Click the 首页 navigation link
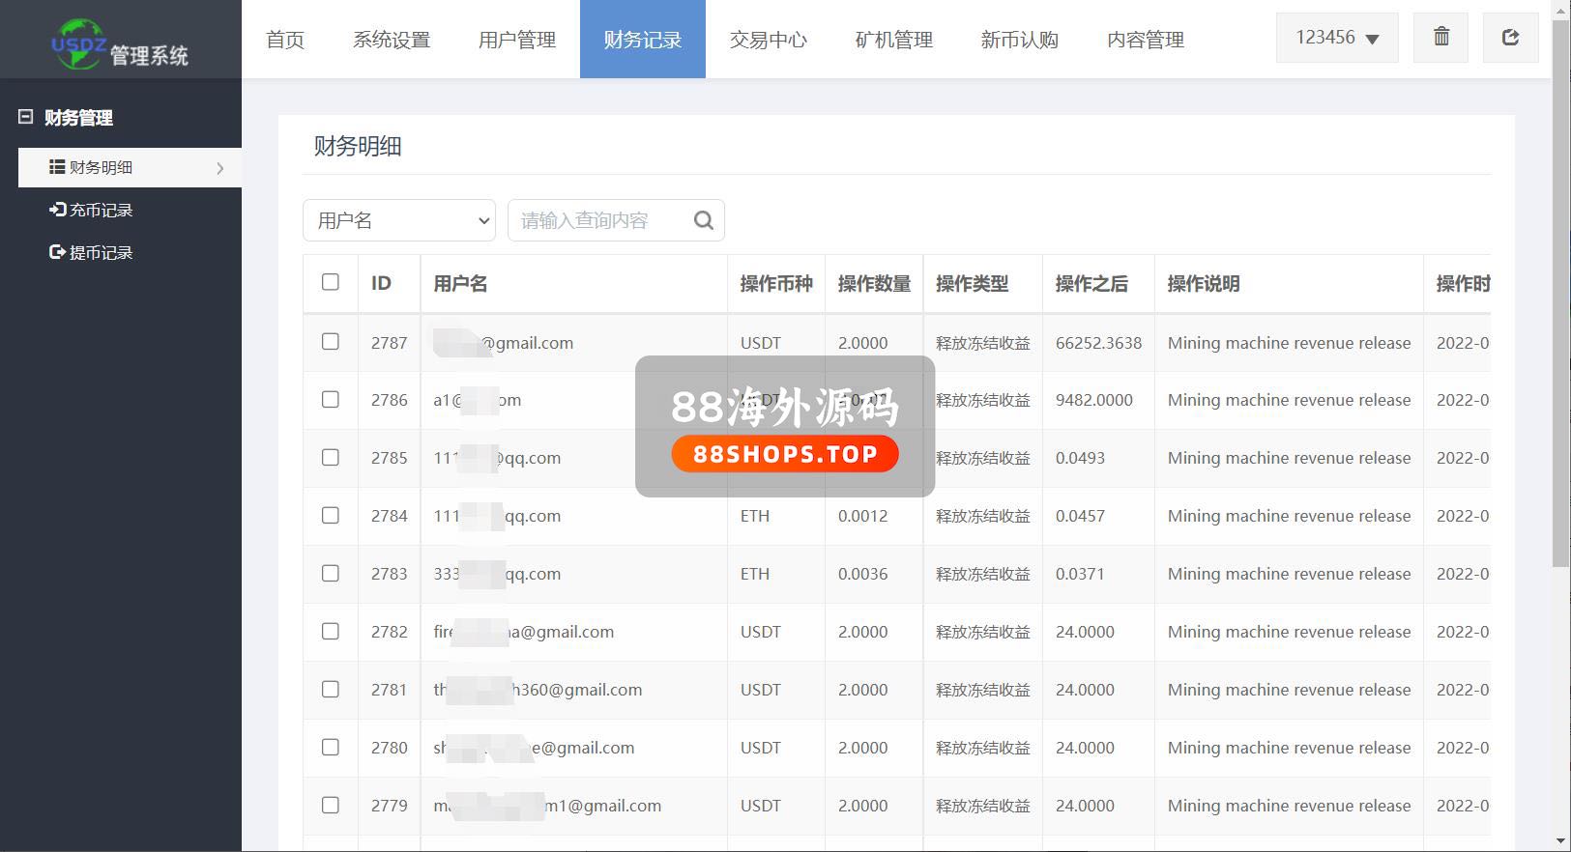Screen dimensions: 1571x852 click(285, 40)
